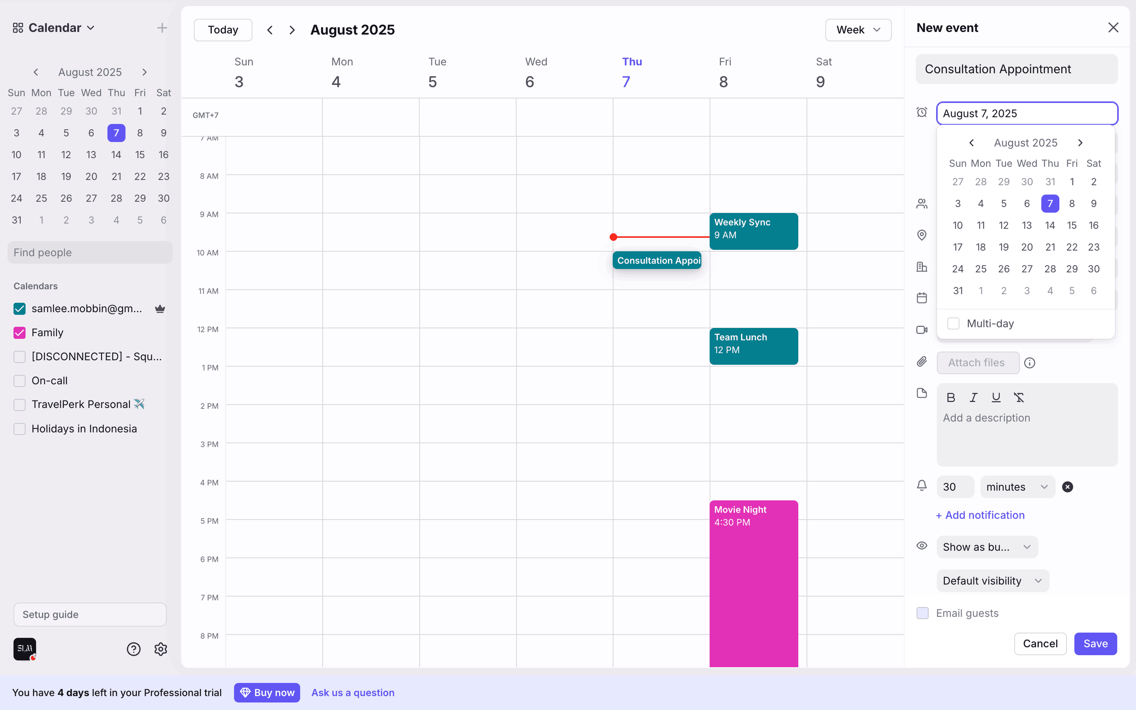Enable Holidays in Indonesia calendar
This screenshot has width=1136, height=710.
point(20,429)
